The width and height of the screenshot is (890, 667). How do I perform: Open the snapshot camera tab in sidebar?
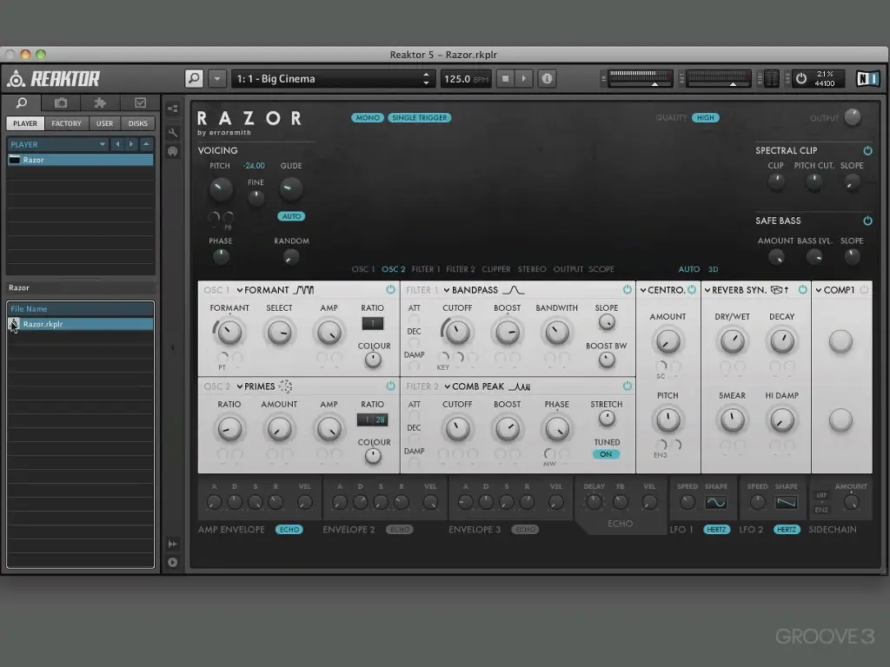61,102
